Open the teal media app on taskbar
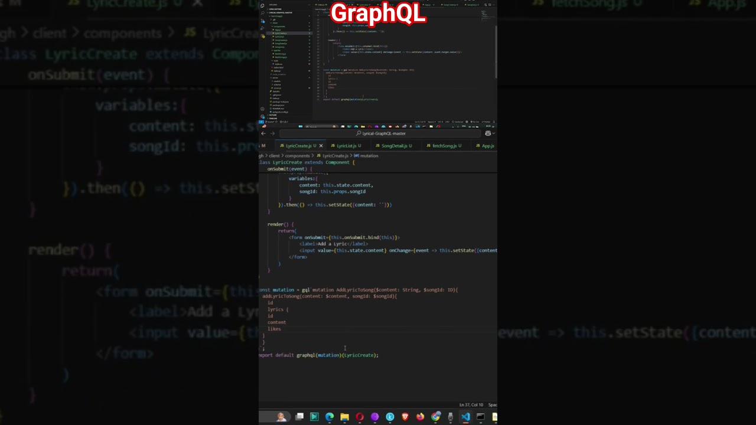This screenshot has width=756, height=425. coord(314,417)
